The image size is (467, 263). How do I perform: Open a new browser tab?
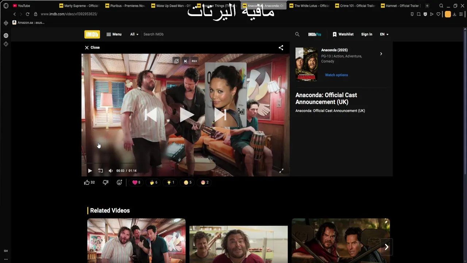coord(427,5)
